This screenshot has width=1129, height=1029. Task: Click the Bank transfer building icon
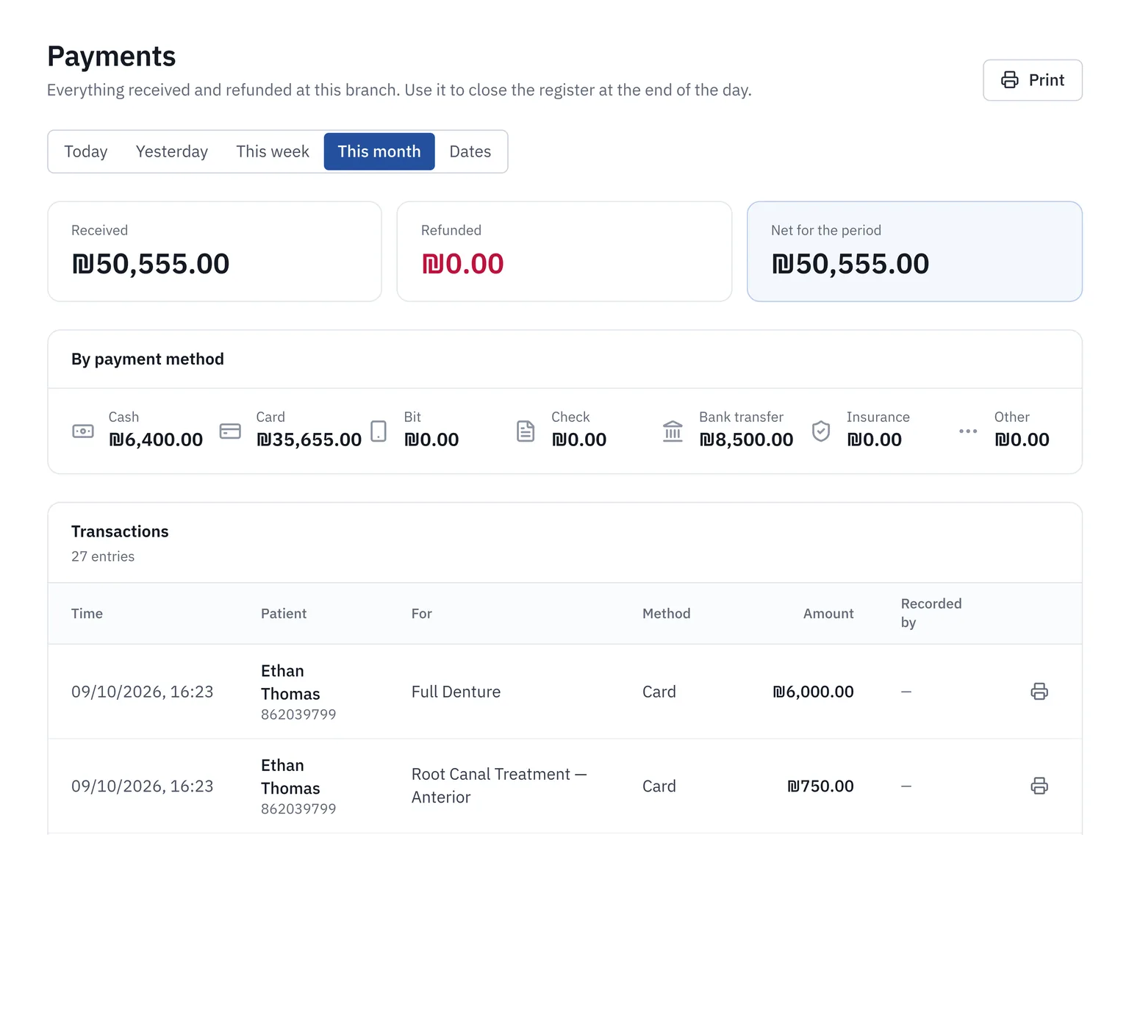(673, 431)
